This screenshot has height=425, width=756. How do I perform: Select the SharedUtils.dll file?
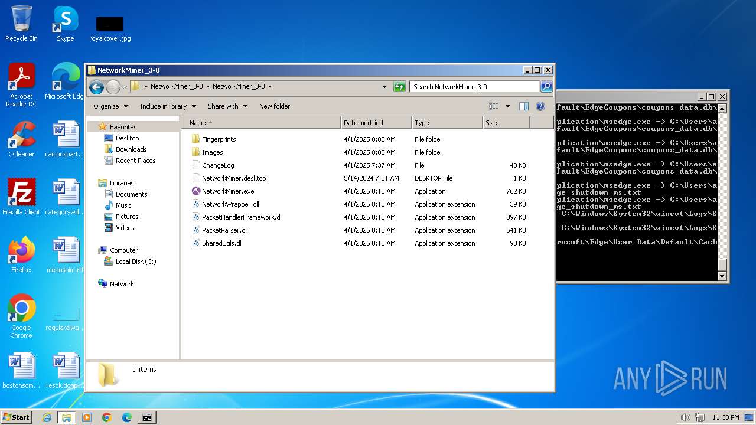(x=221, y=243)
